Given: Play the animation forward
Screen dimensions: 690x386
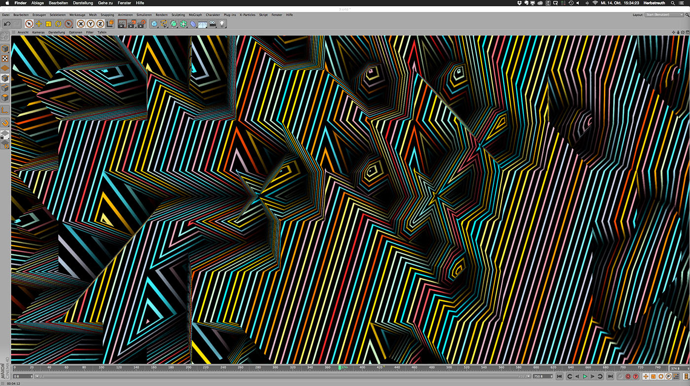Looking at the screenshot, I should (x=585, y=376).
